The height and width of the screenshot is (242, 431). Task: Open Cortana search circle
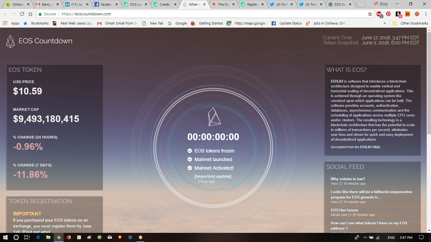click(x=16, y=237)
